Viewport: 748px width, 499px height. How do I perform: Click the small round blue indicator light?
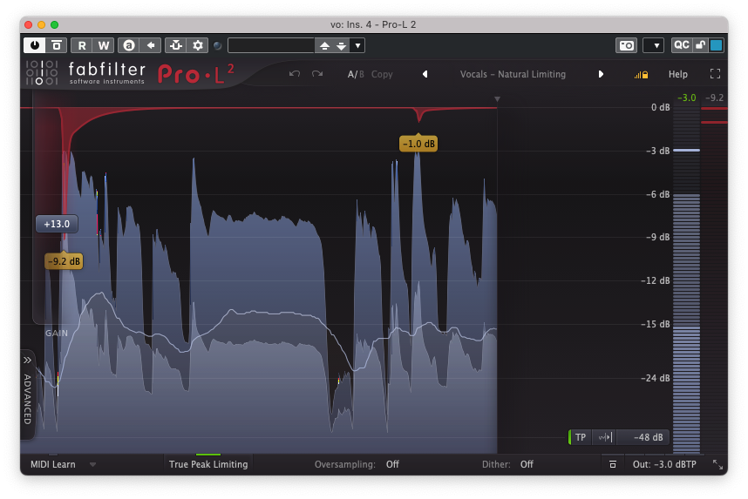tap(218, 46)
